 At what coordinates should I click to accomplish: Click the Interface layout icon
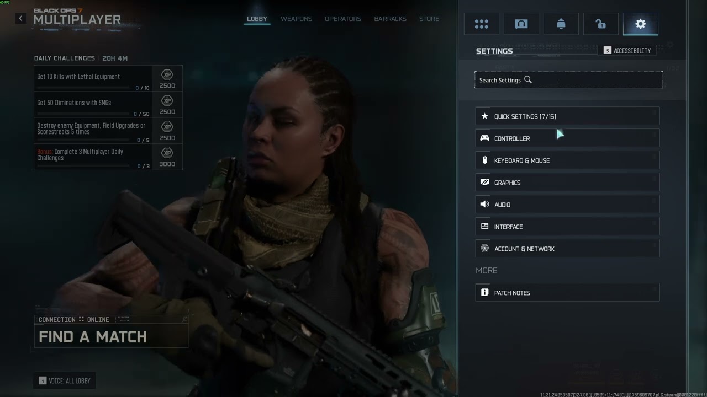pyautogui.click(x=484, y=227)
